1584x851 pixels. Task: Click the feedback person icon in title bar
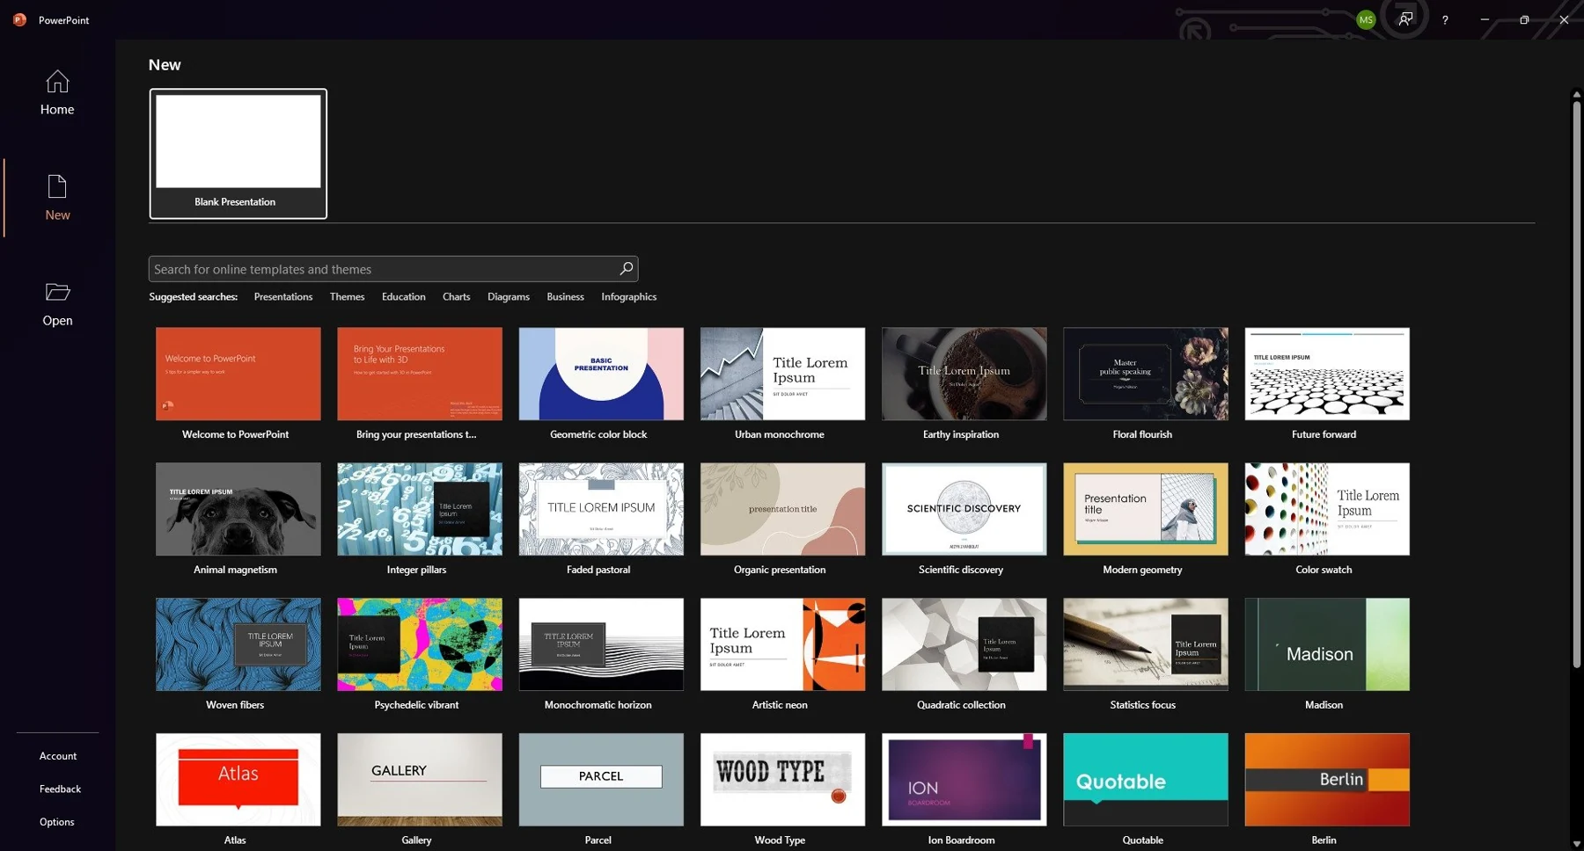(1405, 18)
